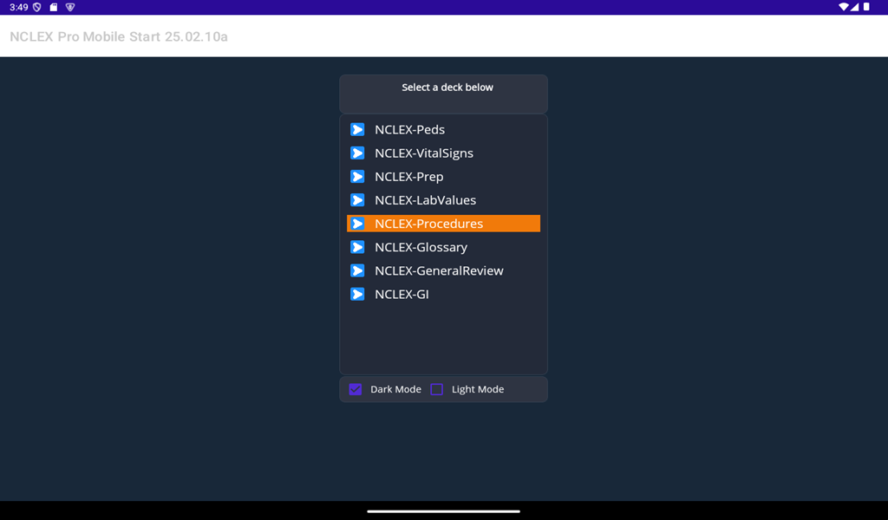The width and height of the screenshot is (888, 520).
Task: Click the play icon beside NCLEX-Prep
Action: point(357,177)
